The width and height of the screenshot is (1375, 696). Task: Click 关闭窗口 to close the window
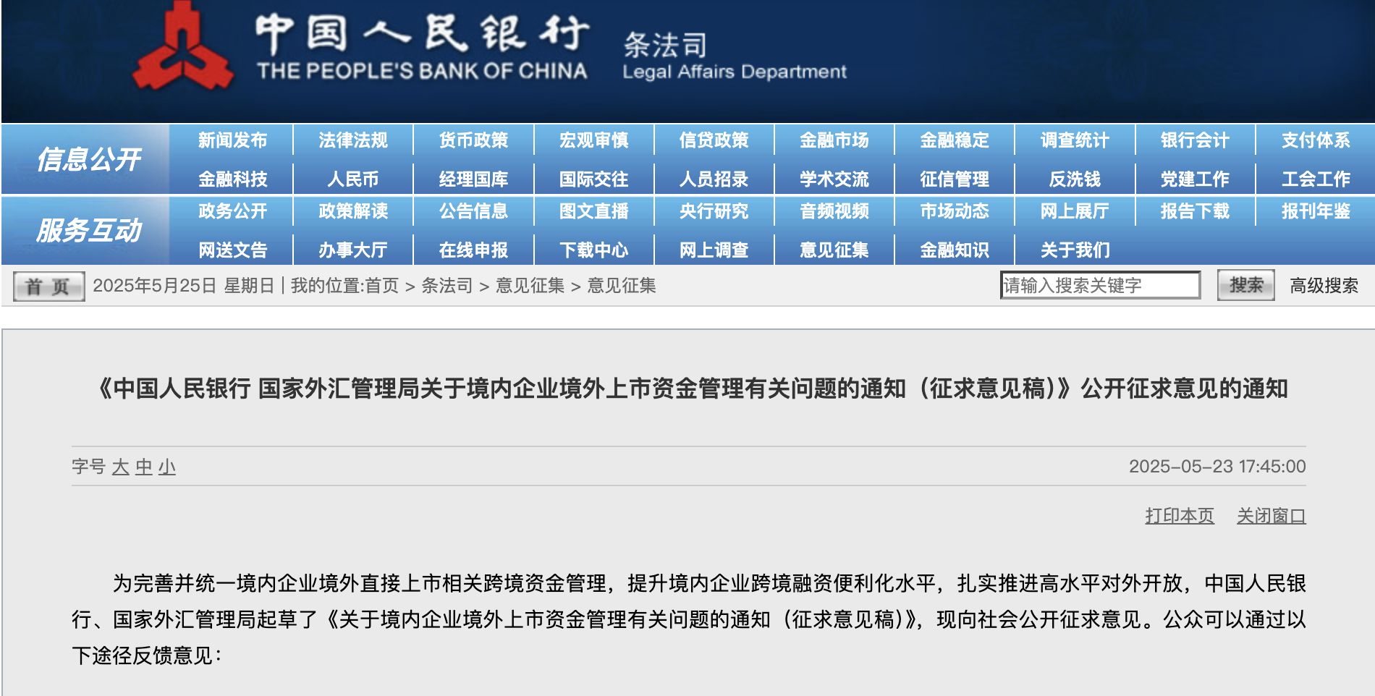[1272, 516]
